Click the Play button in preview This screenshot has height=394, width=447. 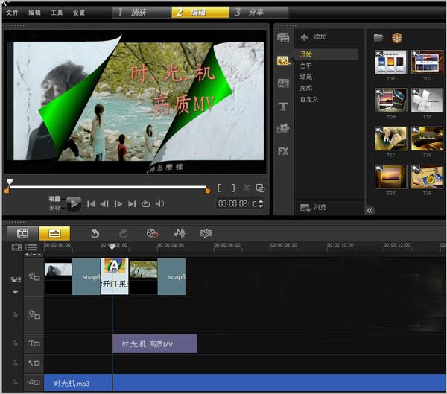[74, 204]
